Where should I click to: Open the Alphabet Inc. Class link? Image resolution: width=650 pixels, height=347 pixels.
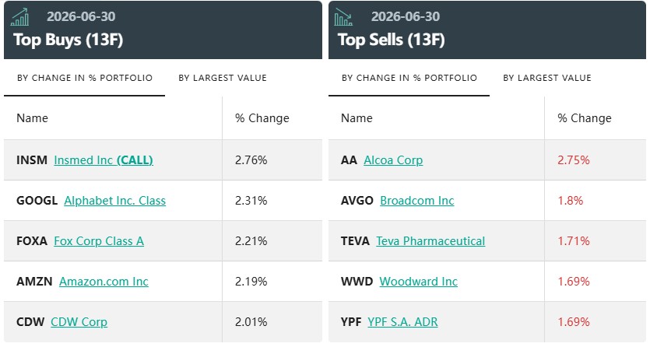point(115,201)
